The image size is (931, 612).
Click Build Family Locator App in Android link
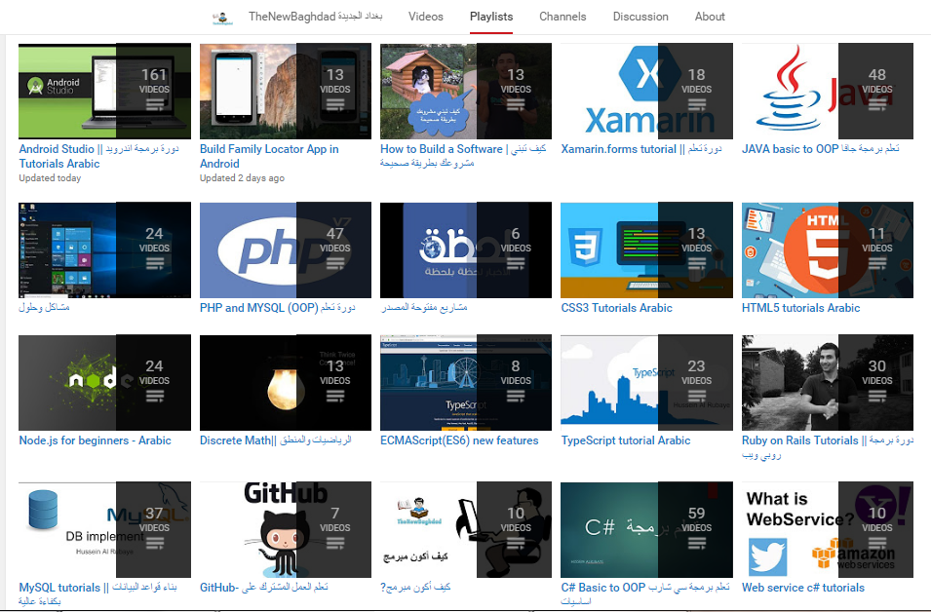pyautogui.click(x=269, y=156)
